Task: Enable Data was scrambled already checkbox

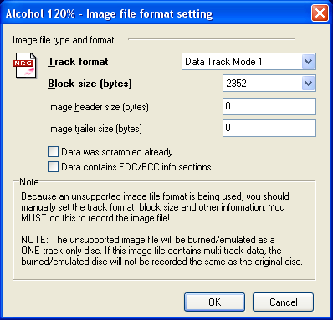Action: pos(53,152)
